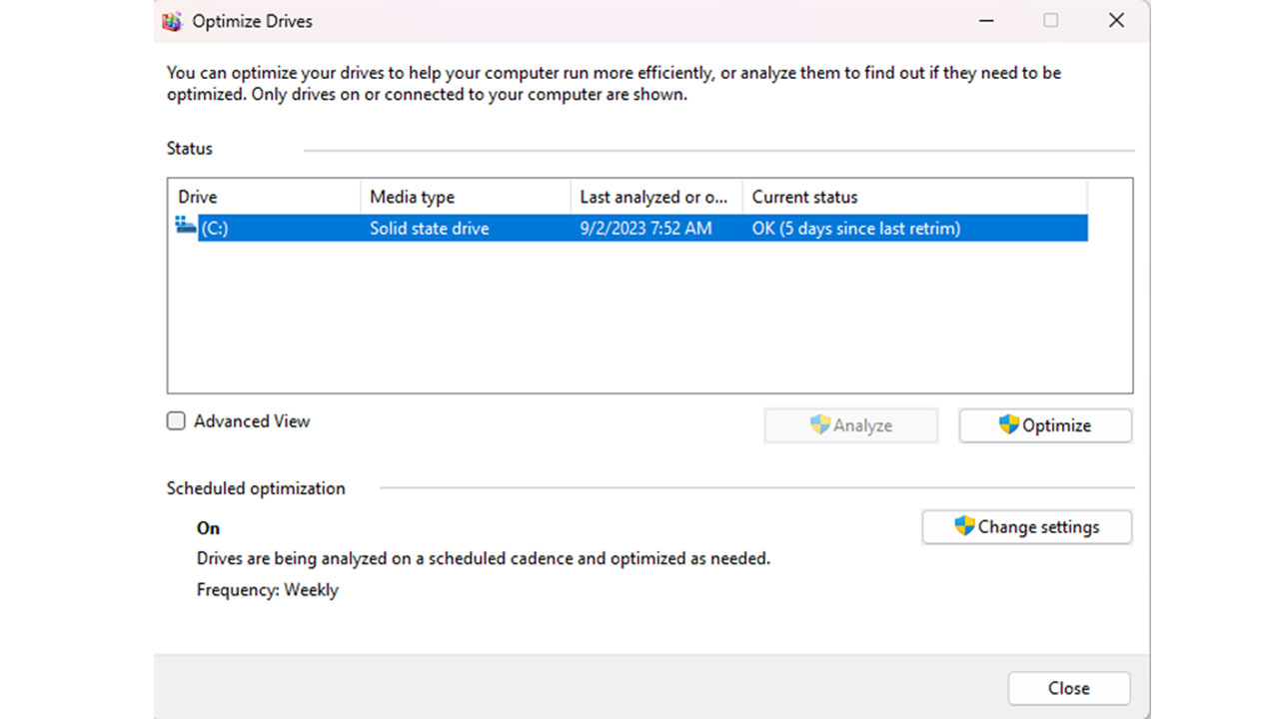Click the shield icon on Optimize button
1279x719 pixels.
[1008, 424]
